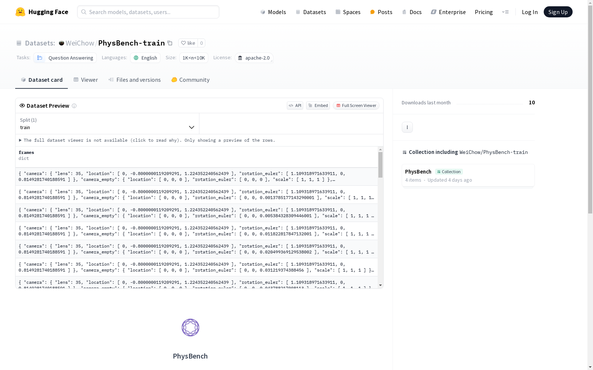Open Docs from top navigation
593x370 pixels.
click(412, 12)
